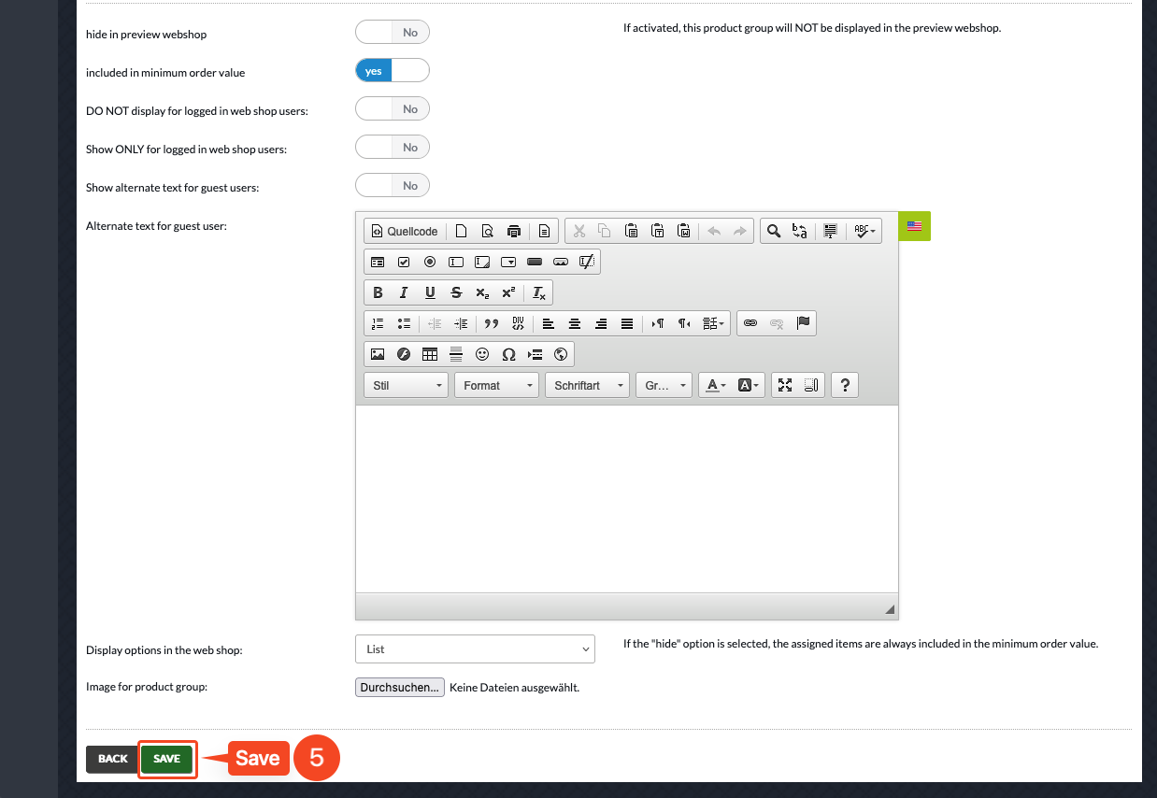This screenshot has height=798, width=1157.
Task: Click the increase indent icon
Action: (x=461, y=323)
